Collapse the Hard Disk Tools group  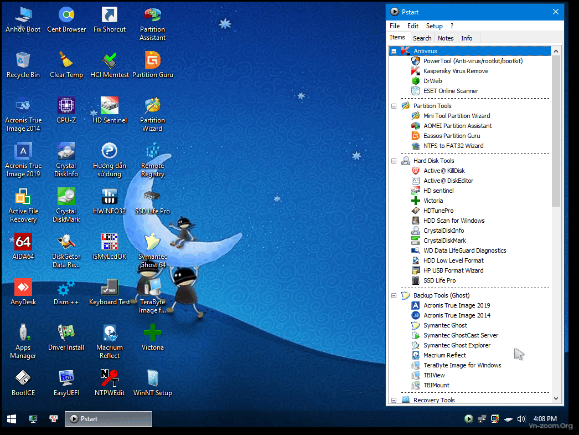(x=394, y=161)
